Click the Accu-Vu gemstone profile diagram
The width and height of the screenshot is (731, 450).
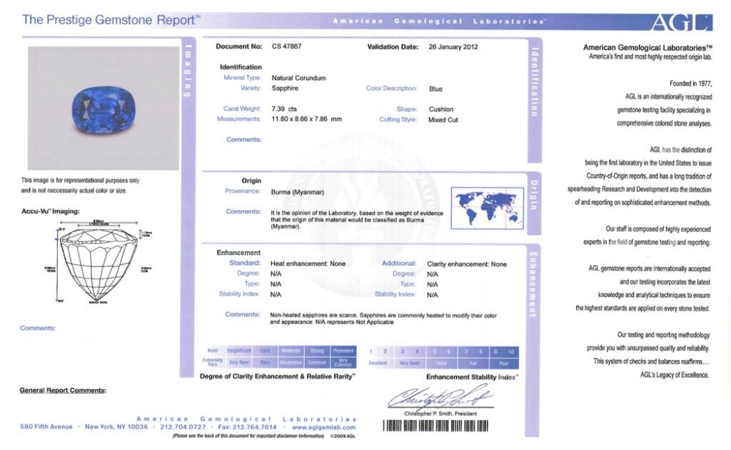point(99,262)
